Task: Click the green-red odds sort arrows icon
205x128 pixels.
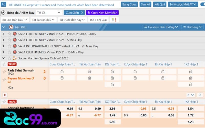Action: [x=114, y=20]
